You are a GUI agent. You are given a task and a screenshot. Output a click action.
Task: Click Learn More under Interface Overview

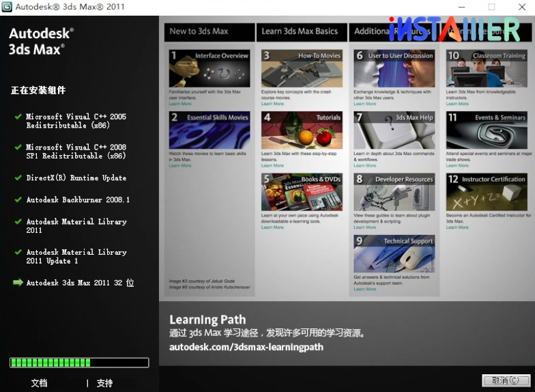[x=180, y=104]
